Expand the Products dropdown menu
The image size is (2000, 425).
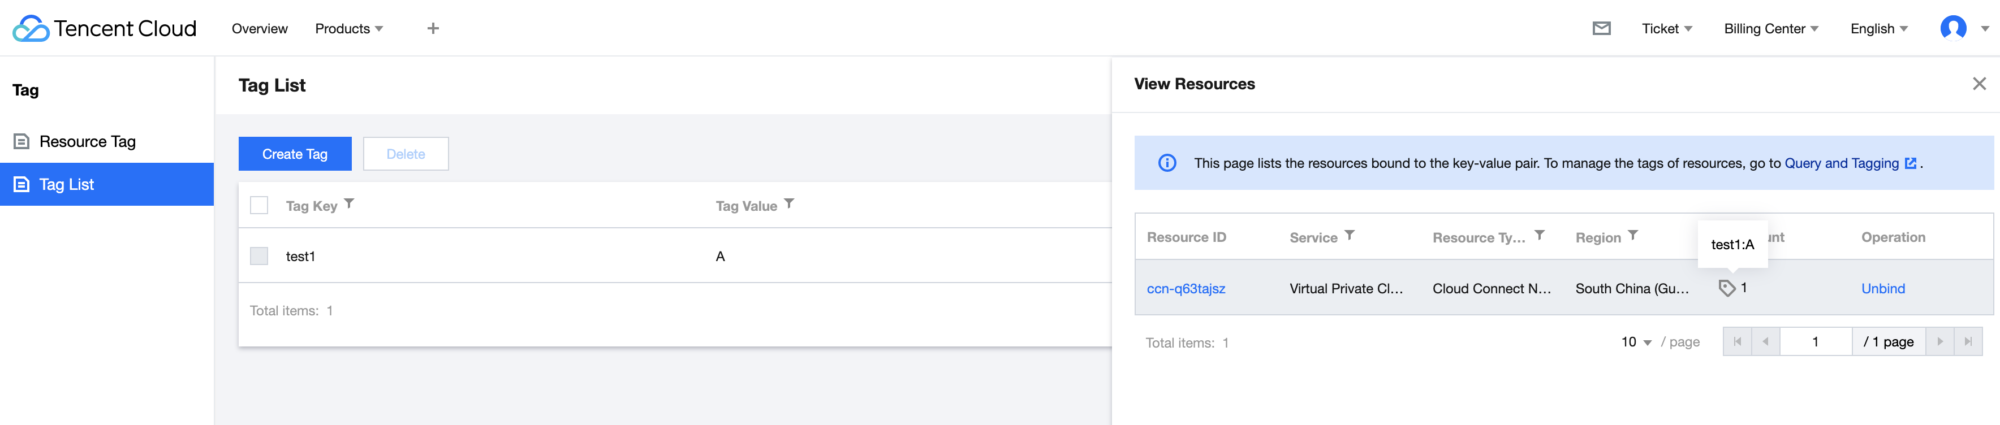click(x=348, y=29)
